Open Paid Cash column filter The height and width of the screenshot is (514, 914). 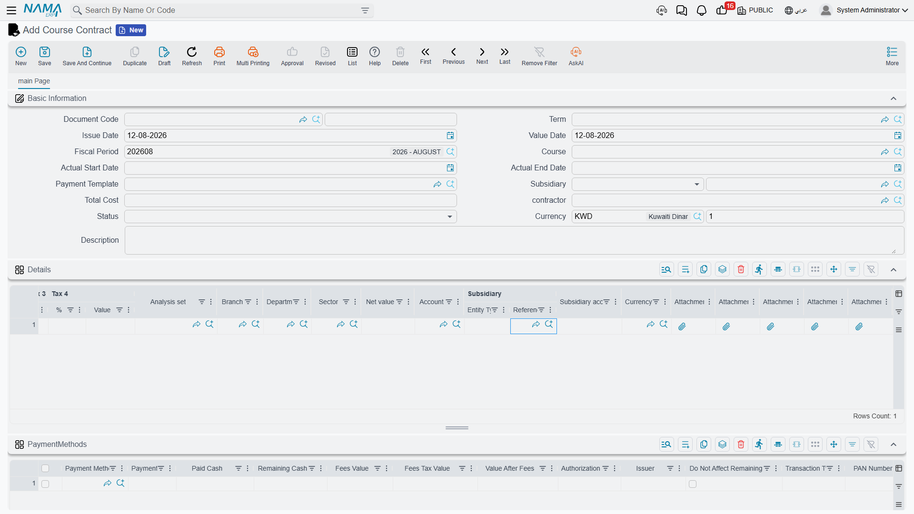[x=238, y=468]
